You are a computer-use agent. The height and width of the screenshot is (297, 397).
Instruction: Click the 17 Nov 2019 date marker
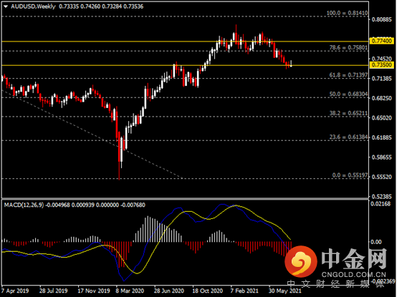(x=94, y=291)
